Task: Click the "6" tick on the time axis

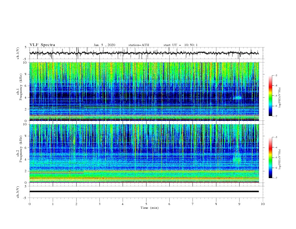Action: (169, 204)
